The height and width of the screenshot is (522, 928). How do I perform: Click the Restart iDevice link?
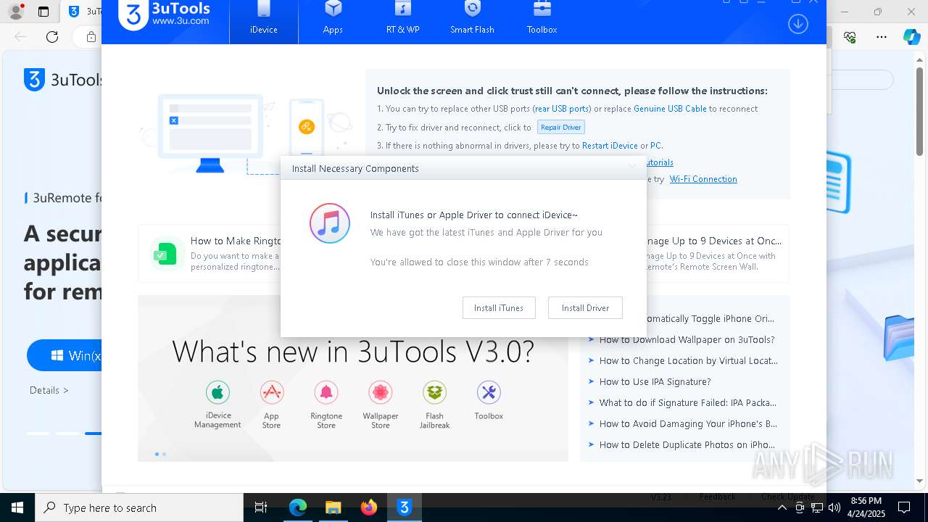click(x=610, y=146)
